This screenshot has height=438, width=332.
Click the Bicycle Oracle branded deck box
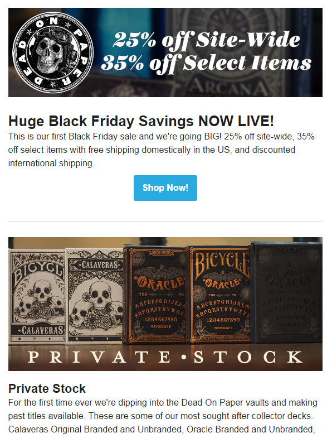click(221, 295)
